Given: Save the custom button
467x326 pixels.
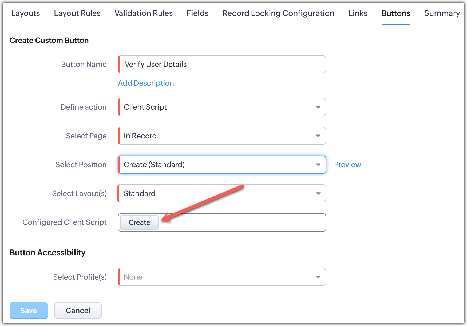Looking at the screenshot, I should pyautogui.click(x=29, y=310).
